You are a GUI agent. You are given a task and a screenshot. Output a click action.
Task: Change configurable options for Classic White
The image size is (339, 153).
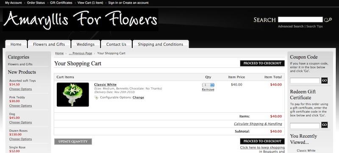(139, 97)
